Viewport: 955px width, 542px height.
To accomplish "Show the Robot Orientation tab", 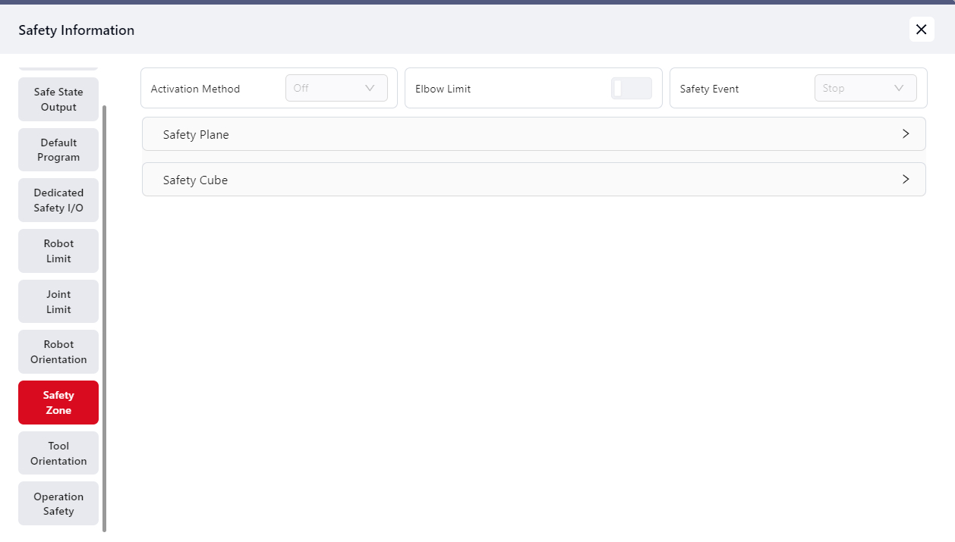I will [x=58, y=352].
